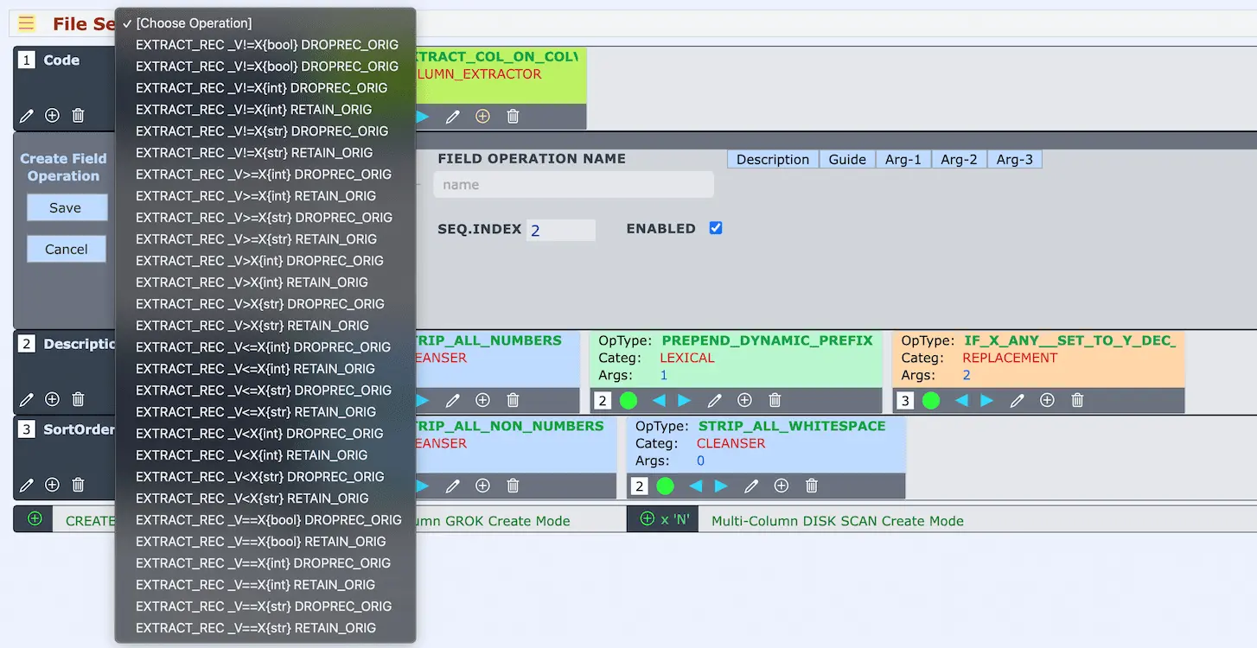1257x648 pixels.
Task: Choose EXTRACT_REC _V<=X{str} RETAIN_ORIG
Action: pyautogui.click(x=265, y=412)
